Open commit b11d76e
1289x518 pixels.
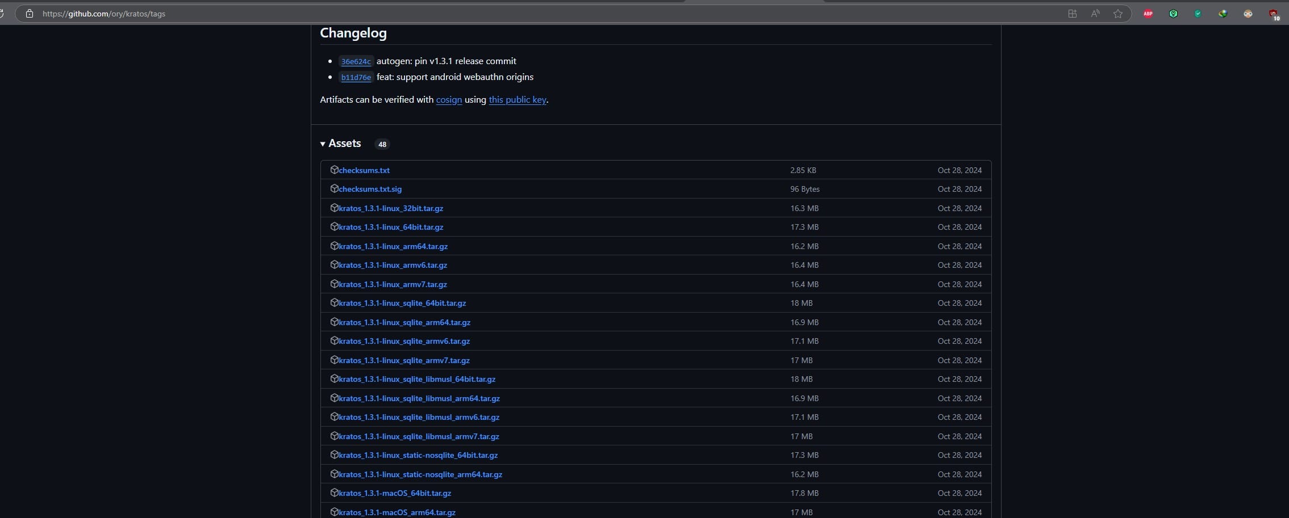click(356, 77)
